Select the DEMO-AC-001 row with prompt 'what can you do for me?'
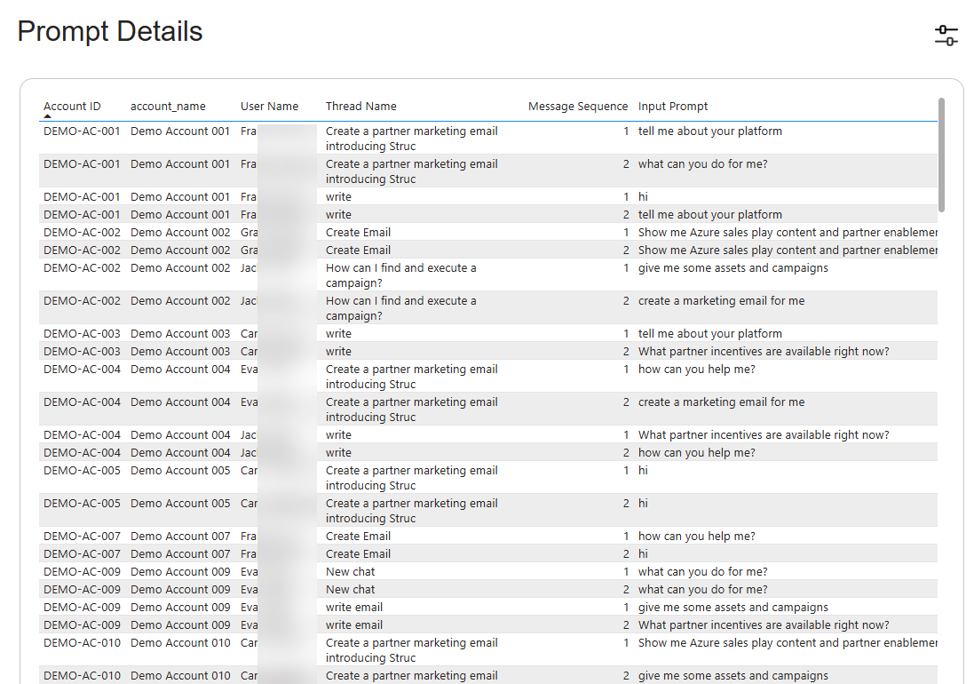This screenshot has width=974, height=684. tap(488, 171)
